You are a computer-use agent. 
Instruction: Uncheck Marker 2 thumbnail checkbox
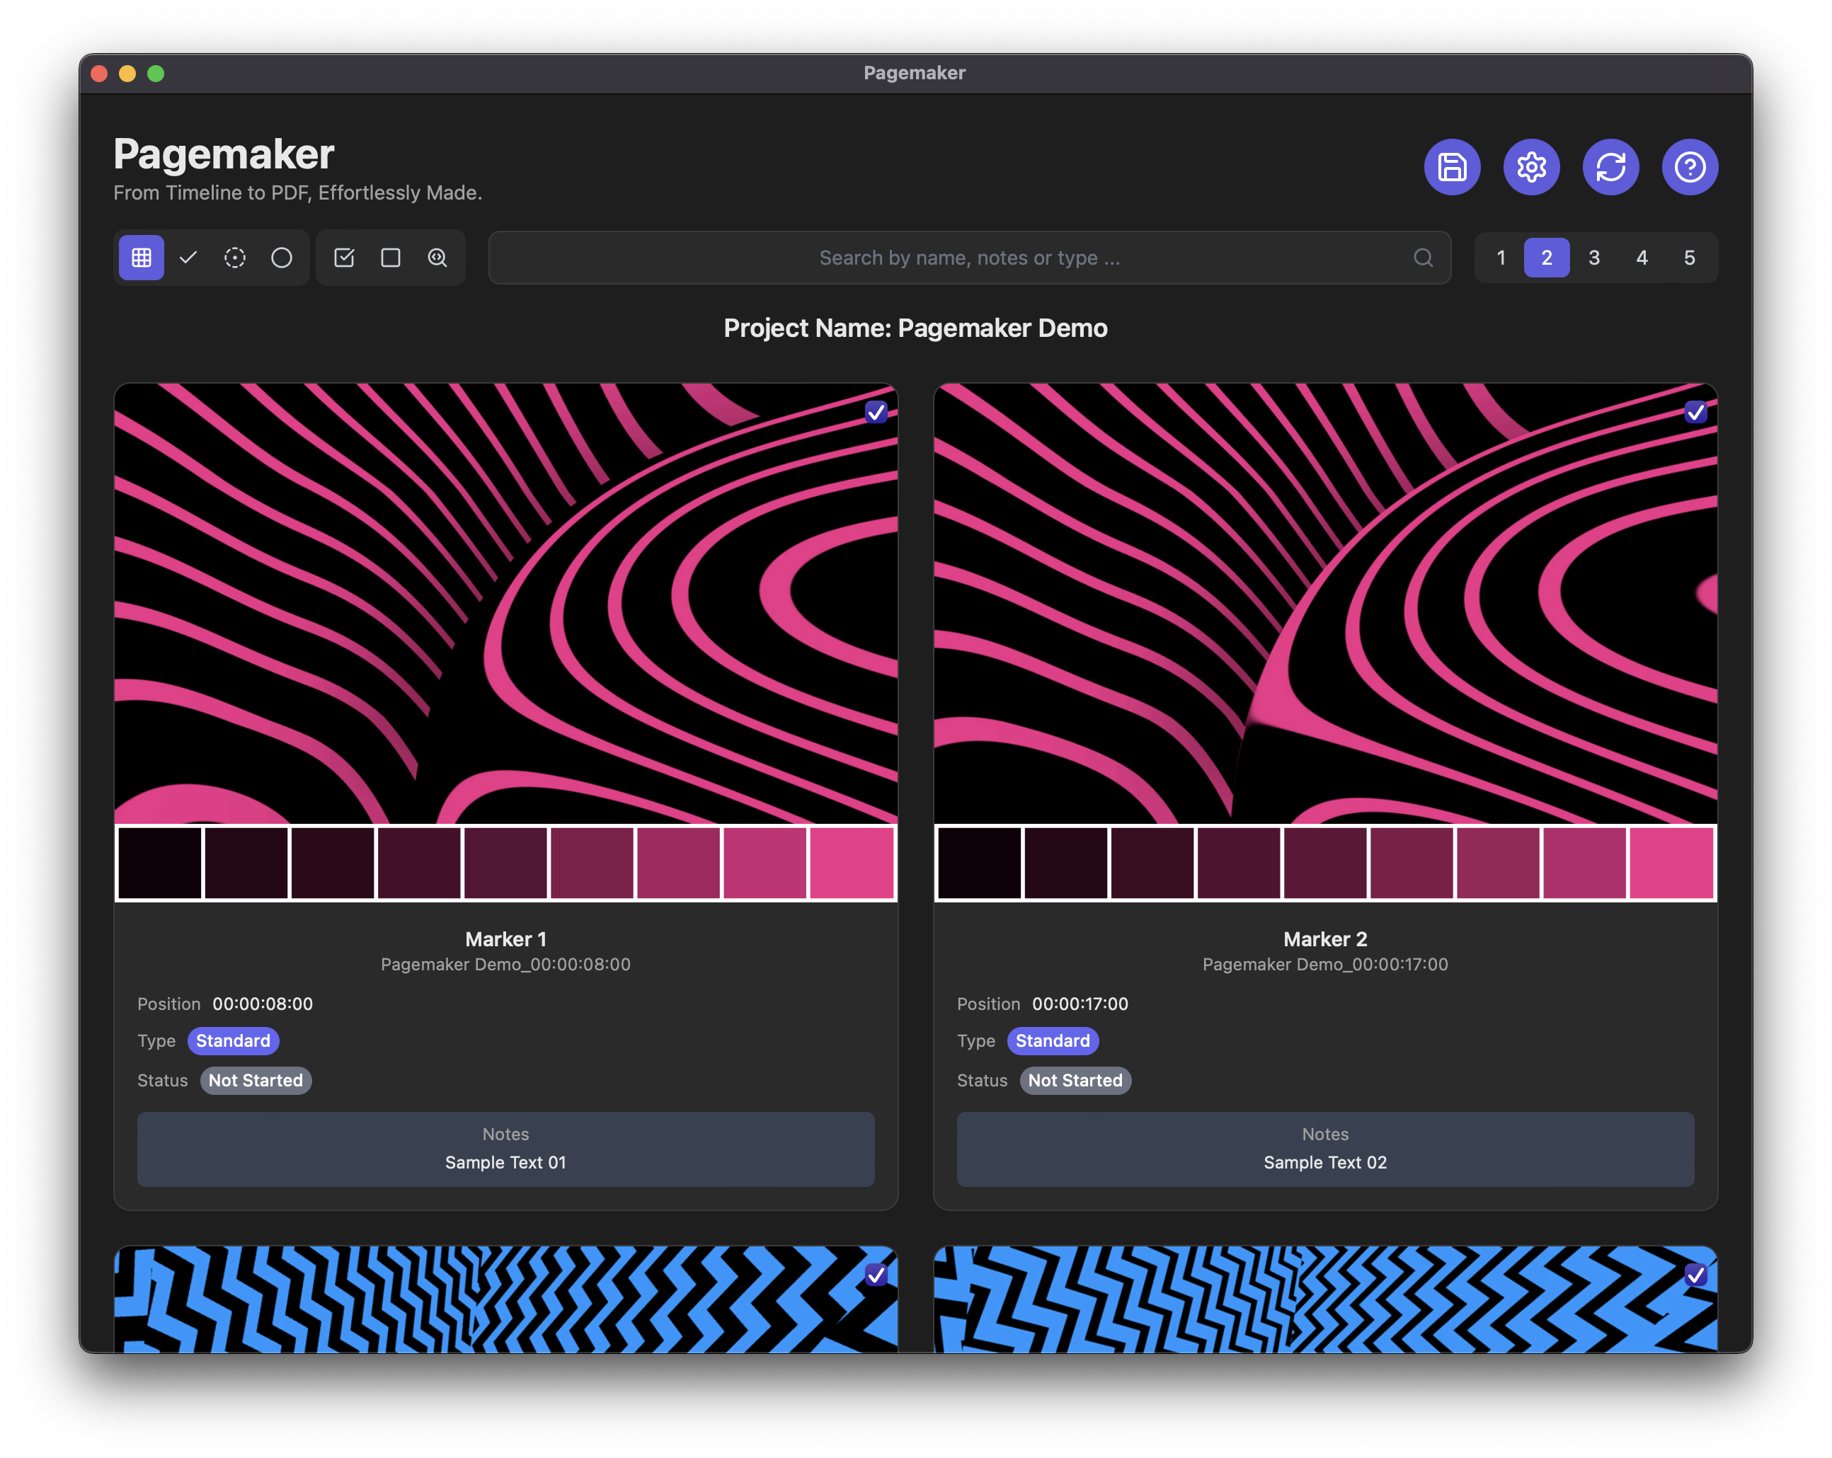click(1695, 412)
